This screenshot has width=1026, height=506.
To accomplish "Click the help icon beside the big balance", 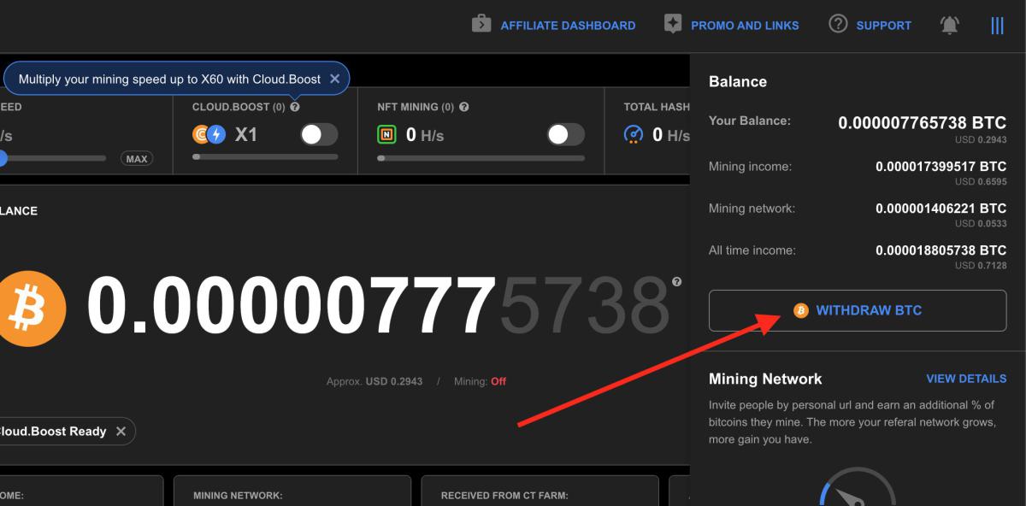I will coord(677,281).
